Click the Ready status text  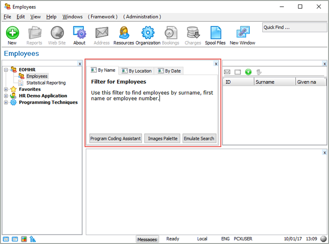pyautogui.click(x=173, y=239)
